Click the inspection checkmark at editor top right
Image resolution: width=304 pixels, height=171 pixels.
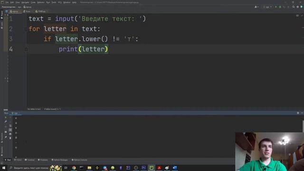[302, 16]
